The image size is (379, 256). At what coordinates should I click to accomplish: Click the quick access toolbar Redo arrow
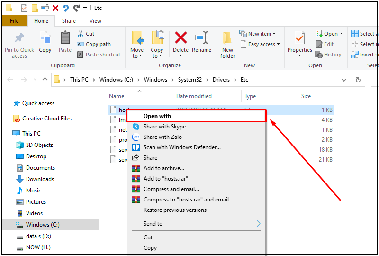[76, 8]
